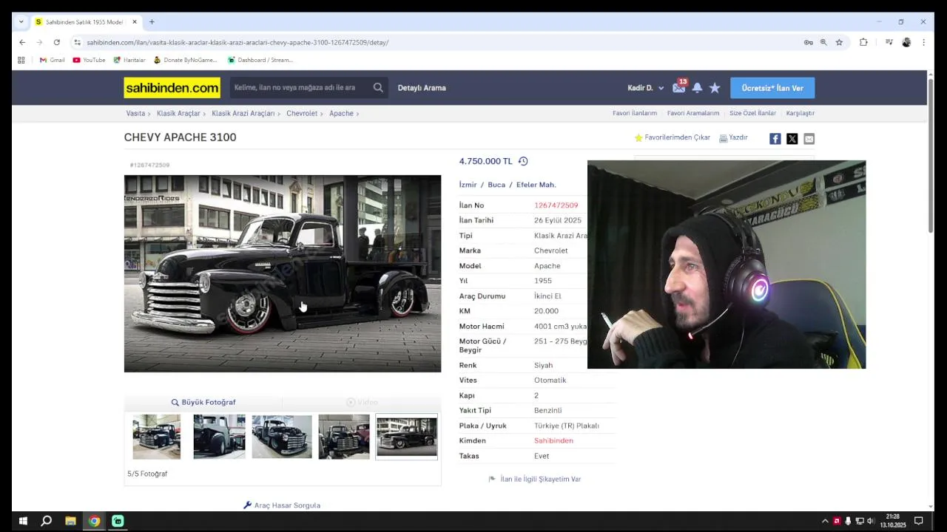
Task: Open Chrome three-dot menu
Action: pos(923,42)
